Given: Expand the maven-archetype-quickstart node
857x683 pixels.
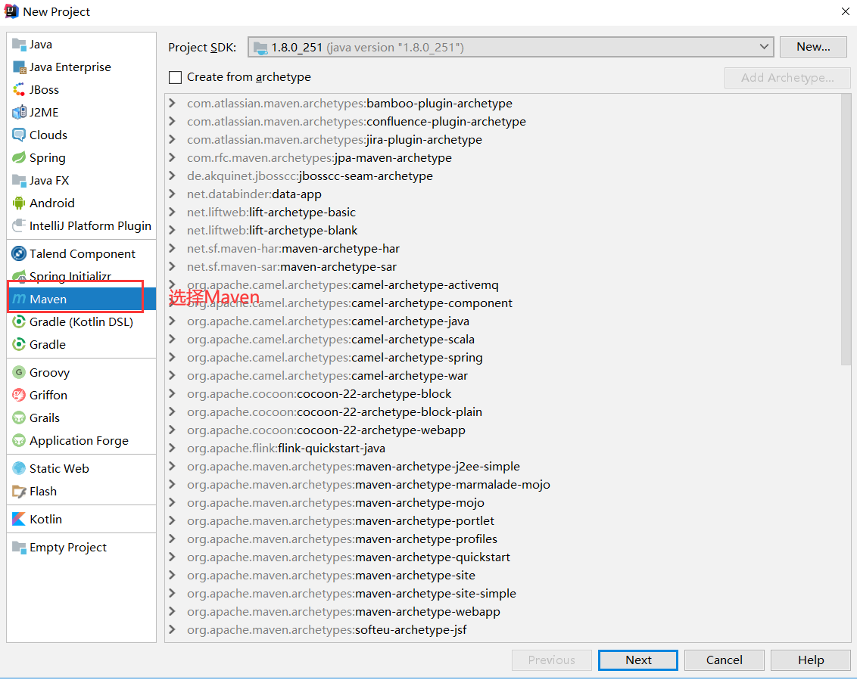Looking at the screenshot, I should click(172, 557).
